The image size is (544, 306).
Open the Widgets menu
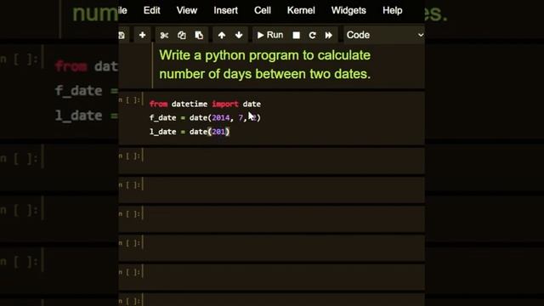348,10
